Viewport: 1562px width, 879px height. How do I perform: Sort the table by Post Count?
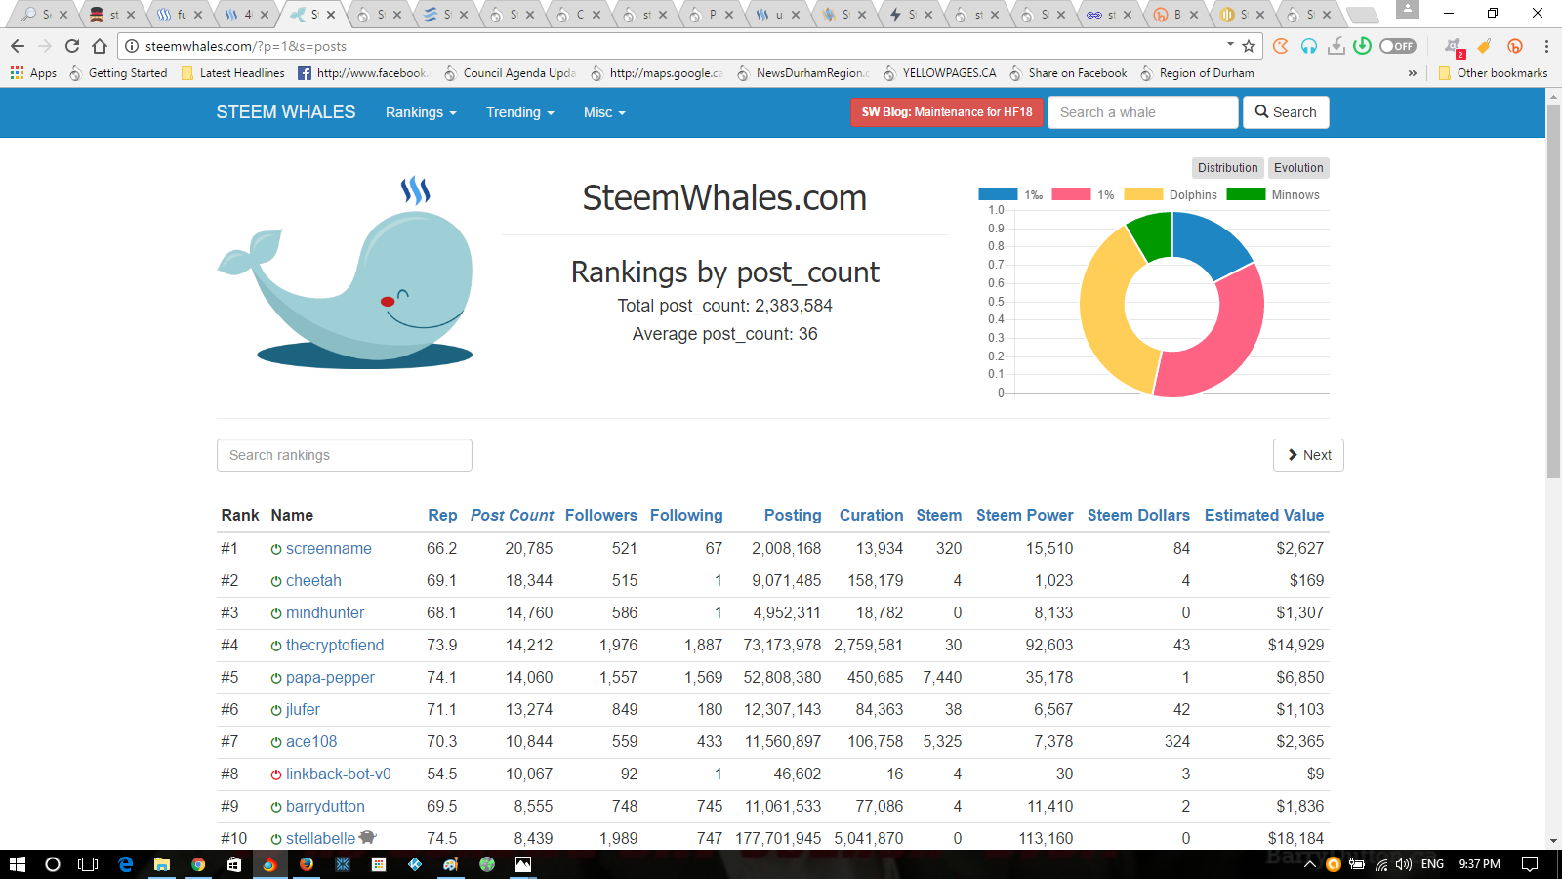512,515
